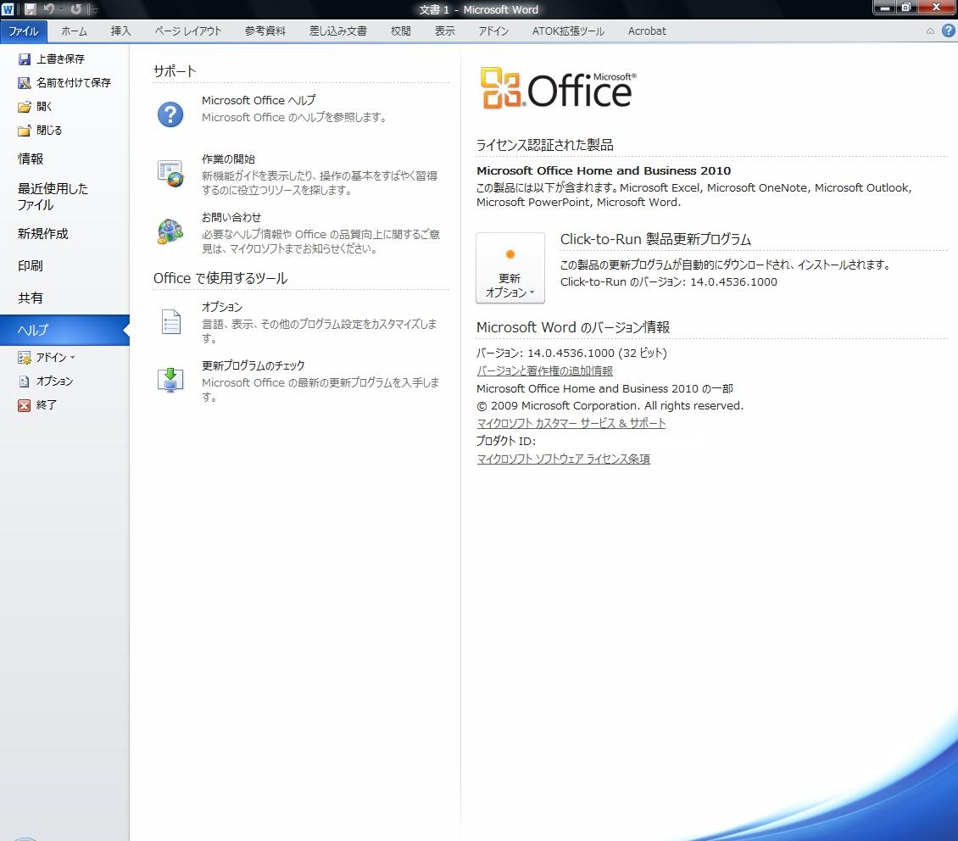
Task: Click the 閉じる close folder icon
Action: click(25, 131)
